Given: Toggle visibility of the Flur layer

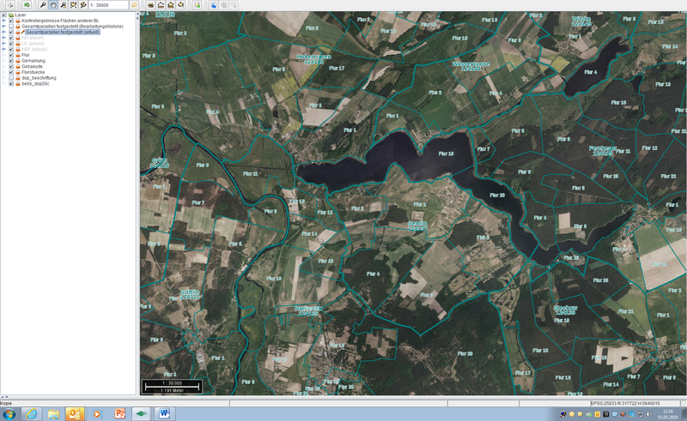Looking at the screenshot, I should coord(11,55).
